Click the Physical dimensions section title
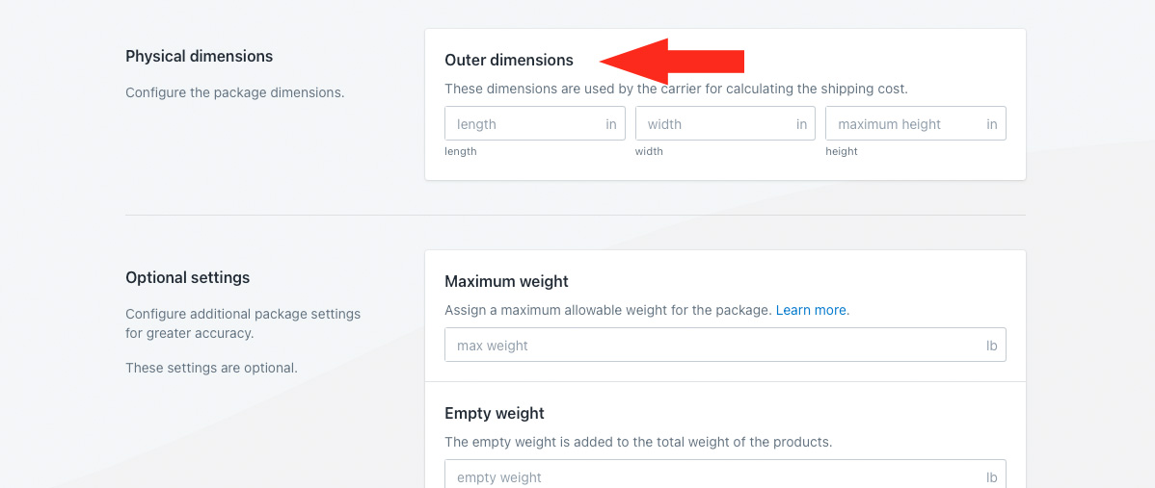This screenshot has width=1155, height=488. (x=199, y=56)
